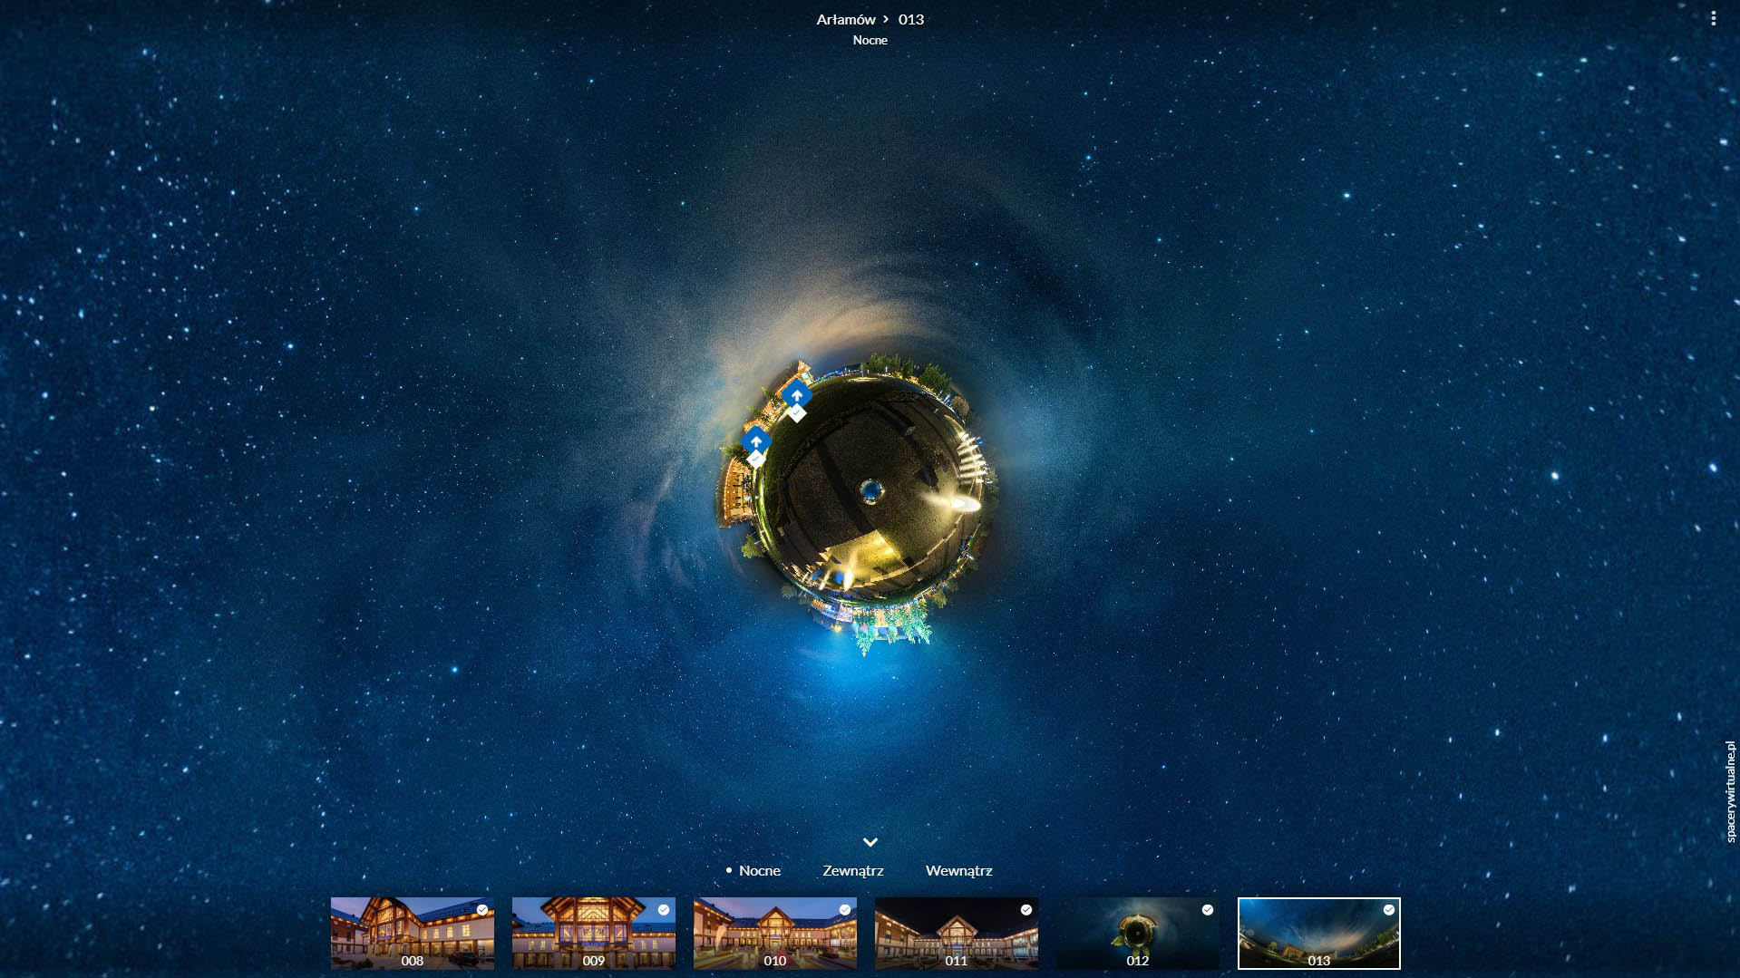Click the Arłamów breadcrumb link

(x=845, y=19)
